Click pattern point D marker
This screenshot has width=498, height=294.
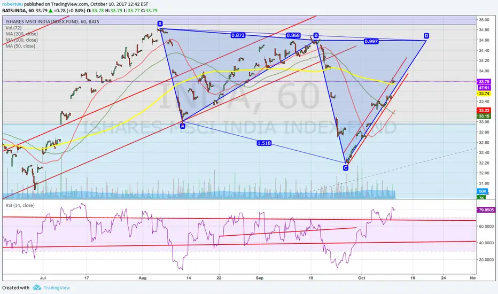(426, 36)
